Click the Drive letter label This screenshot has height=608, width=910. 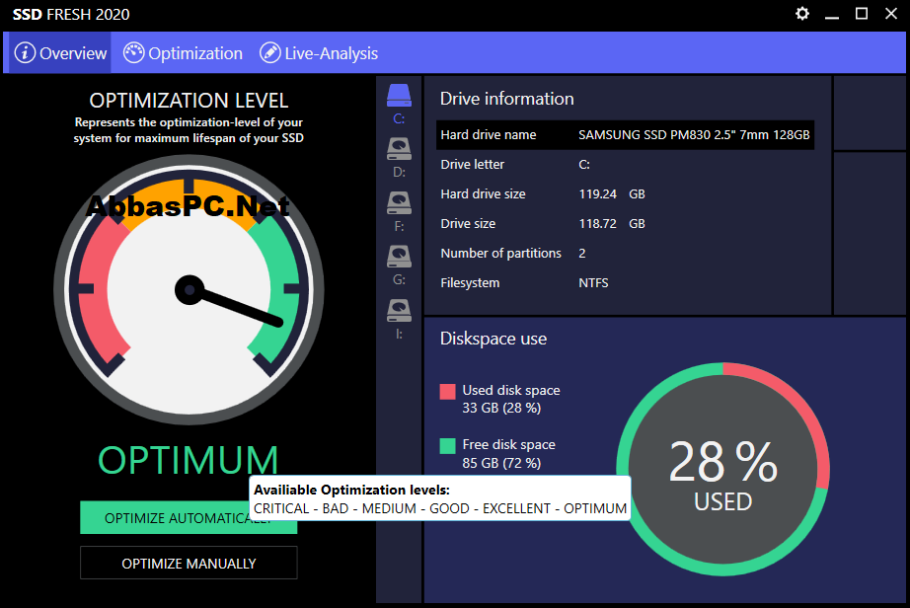(472, 164)
